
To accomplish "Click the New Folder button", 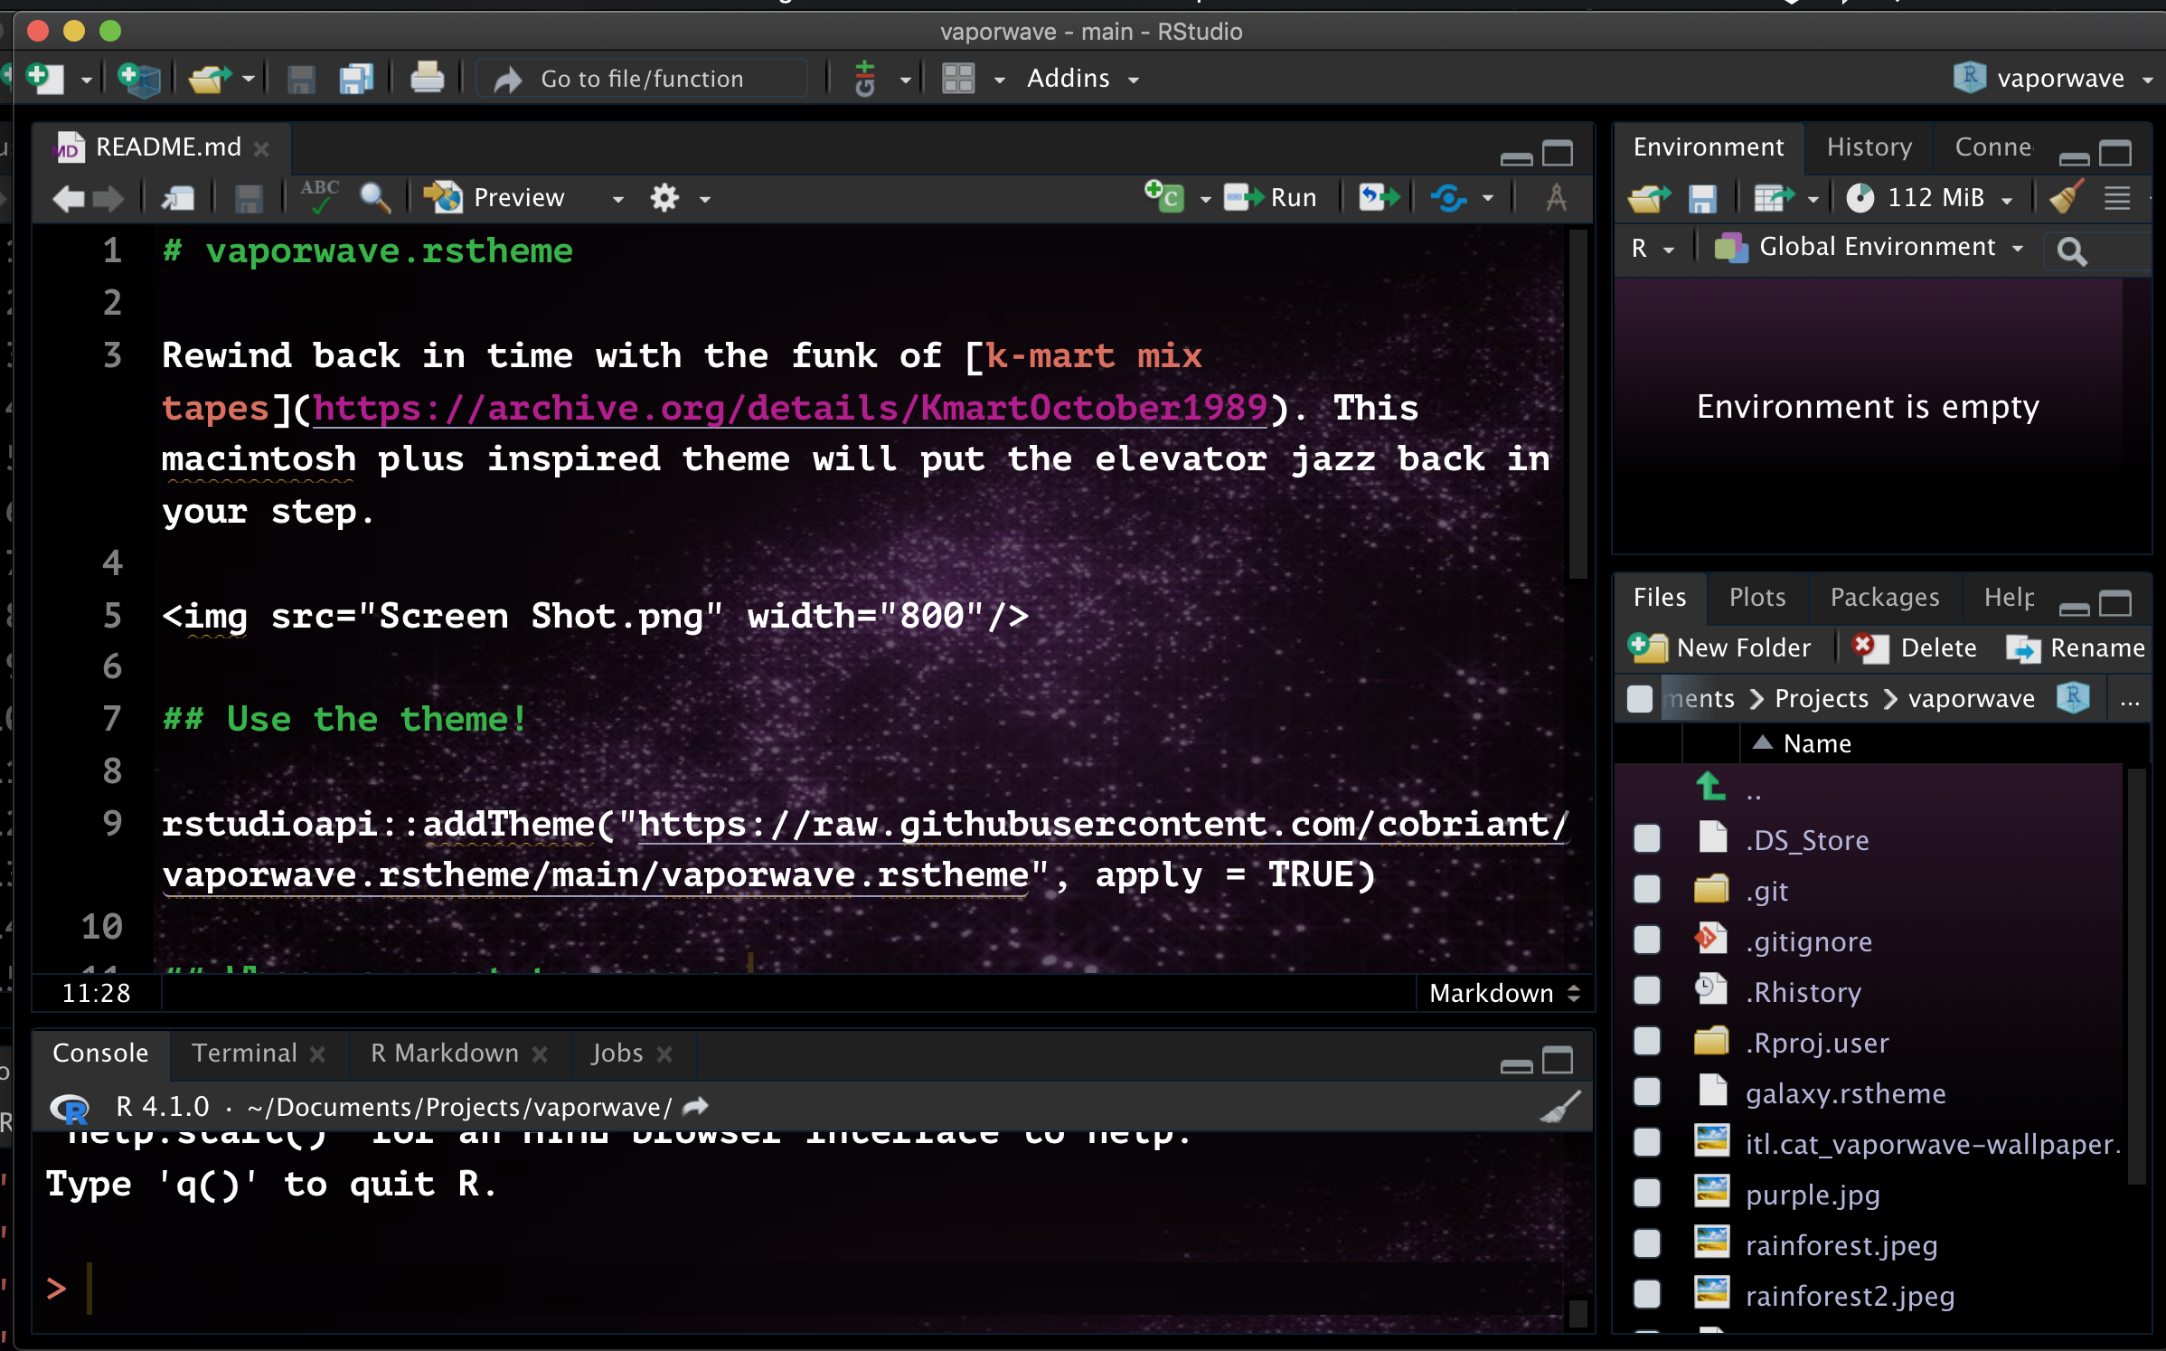I will pos(1719,647).
